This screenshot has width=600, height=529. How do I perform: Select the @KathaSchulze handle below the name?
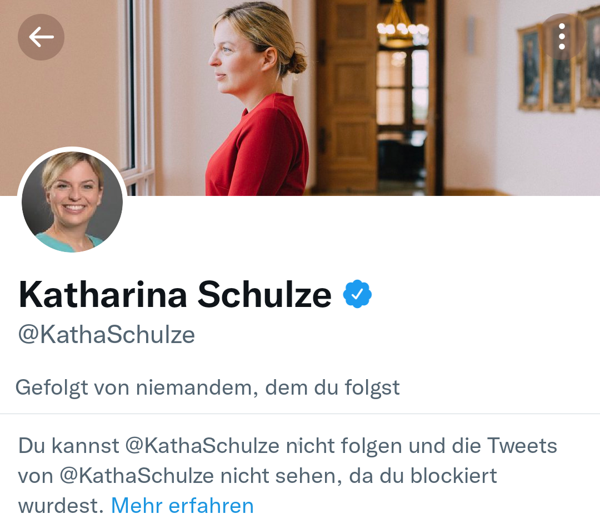pos(107,335)
